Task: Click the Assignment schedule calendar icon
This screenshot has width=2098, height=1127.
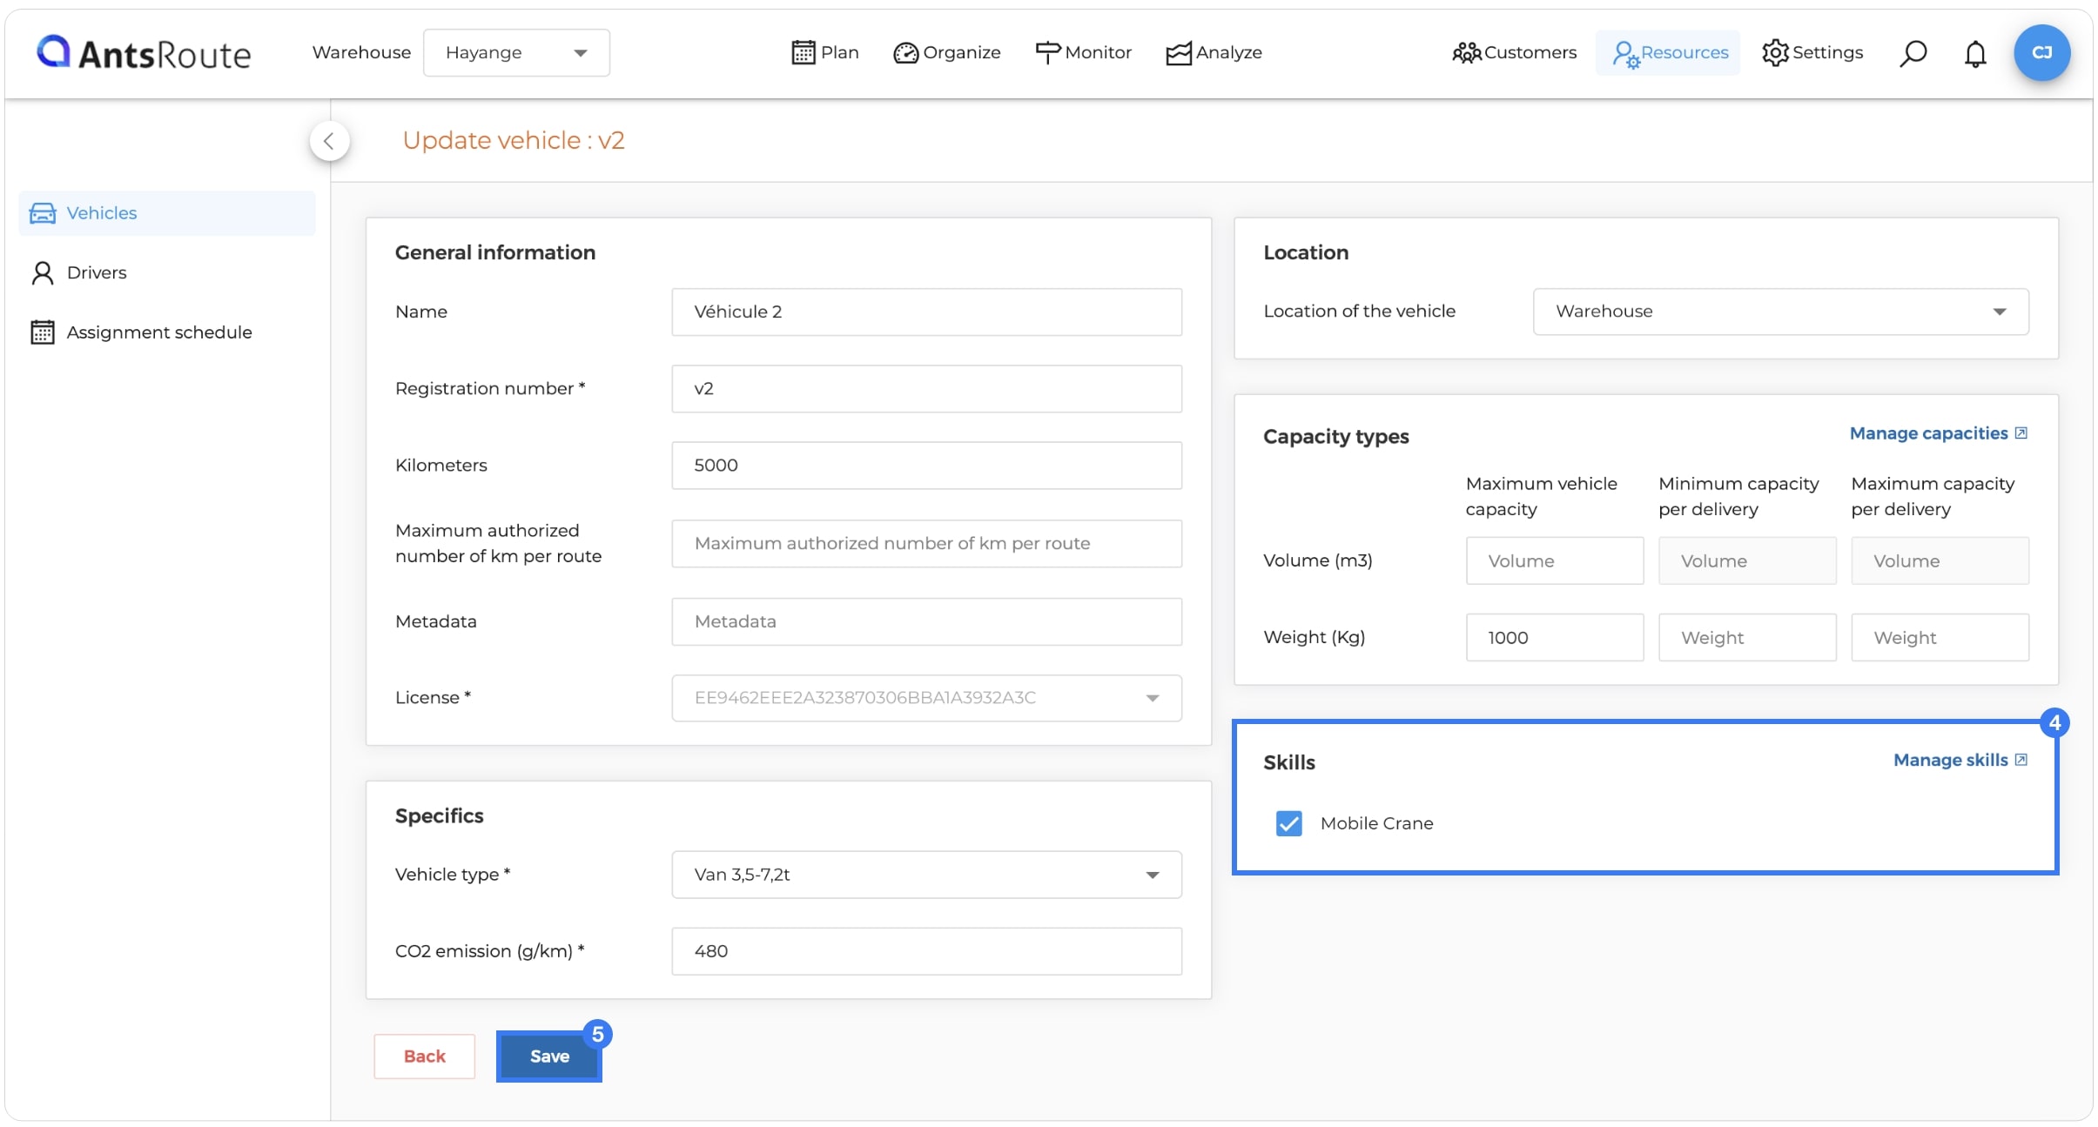Action: 43,332
